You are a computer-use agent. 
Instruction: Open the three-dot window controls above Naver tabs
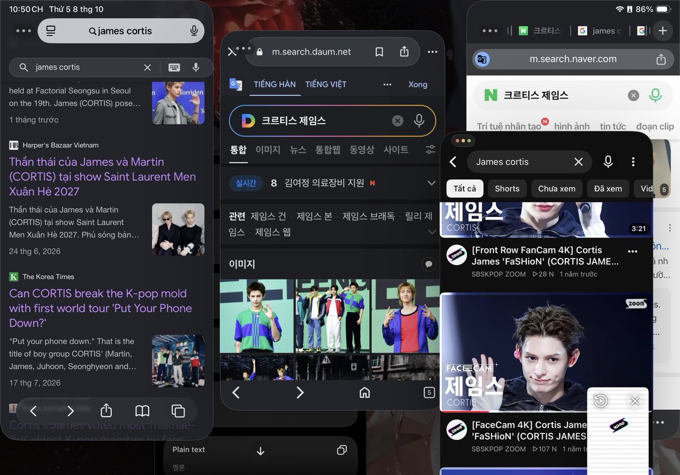(x=489, y=31)
